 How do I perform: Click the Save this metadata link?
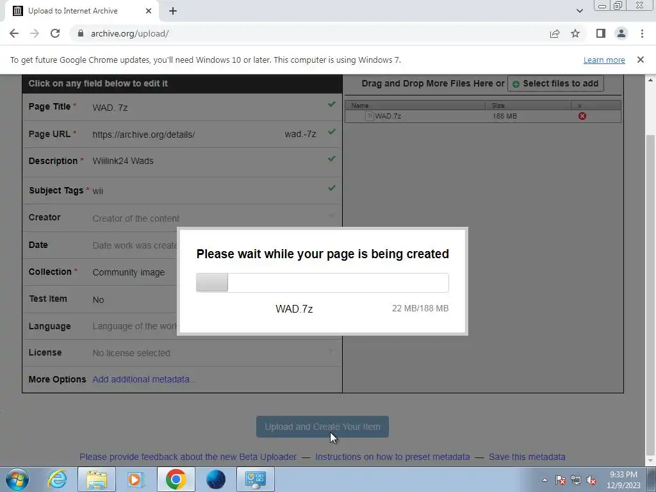pyautogui.click(x=527, y=457)
